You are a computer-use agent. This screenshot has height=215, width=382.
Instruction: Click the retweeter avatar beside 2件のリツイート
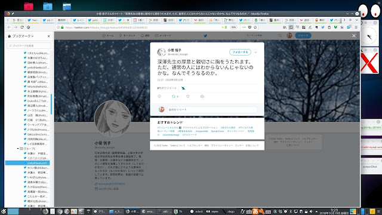coord(183,88)
